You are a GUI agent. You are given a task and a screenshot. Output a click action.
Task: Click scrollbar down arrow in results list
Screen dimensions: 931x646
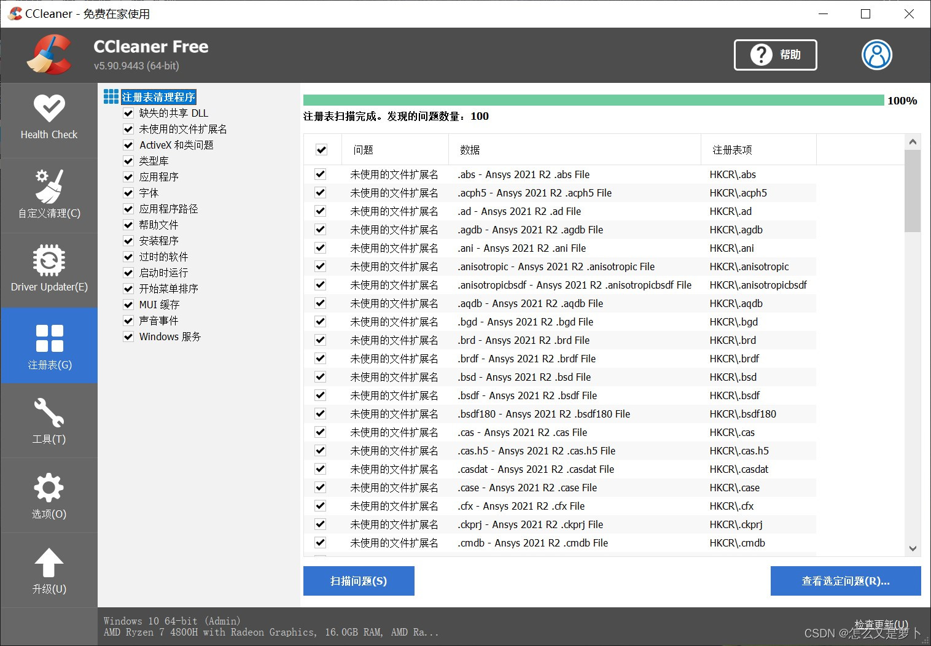913,548
